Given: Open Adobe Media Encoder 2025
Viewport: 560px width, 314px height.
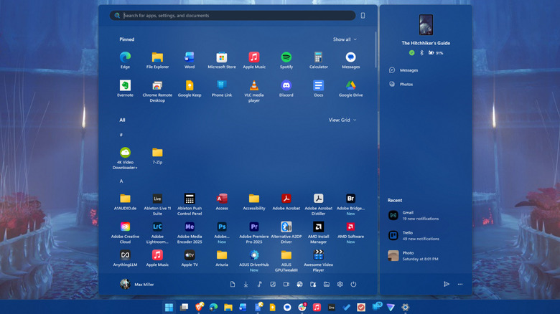Looking at the screenshot, I should [190, 232].
